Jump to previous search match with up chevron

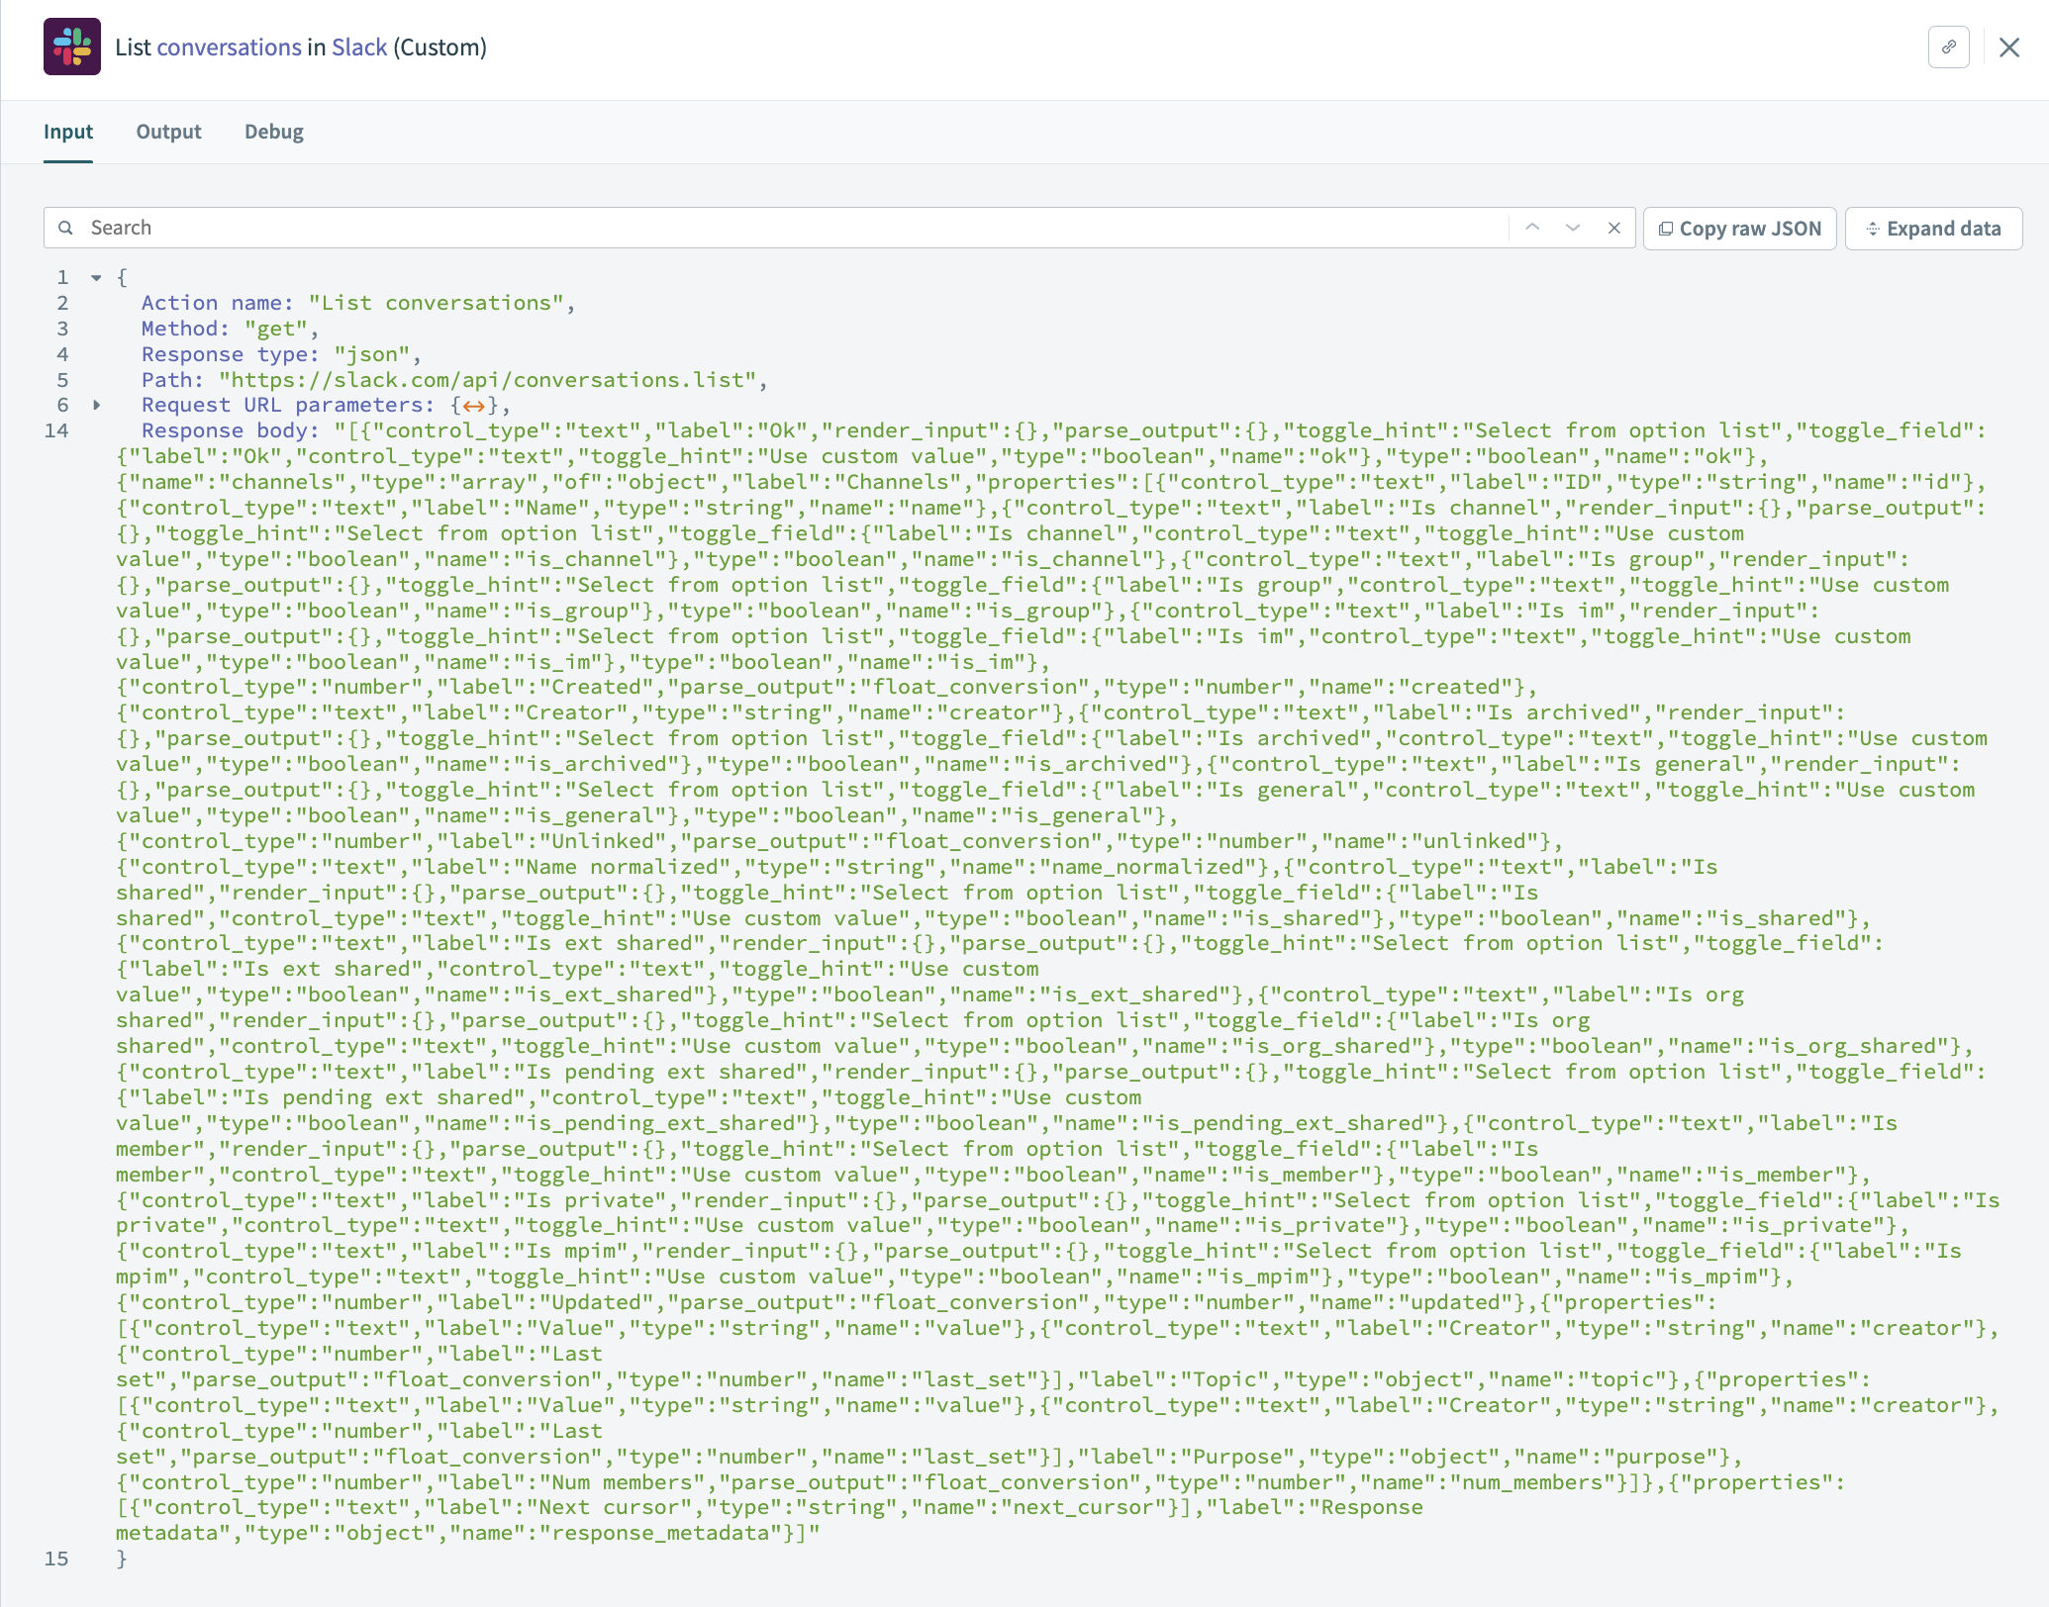1532,228
